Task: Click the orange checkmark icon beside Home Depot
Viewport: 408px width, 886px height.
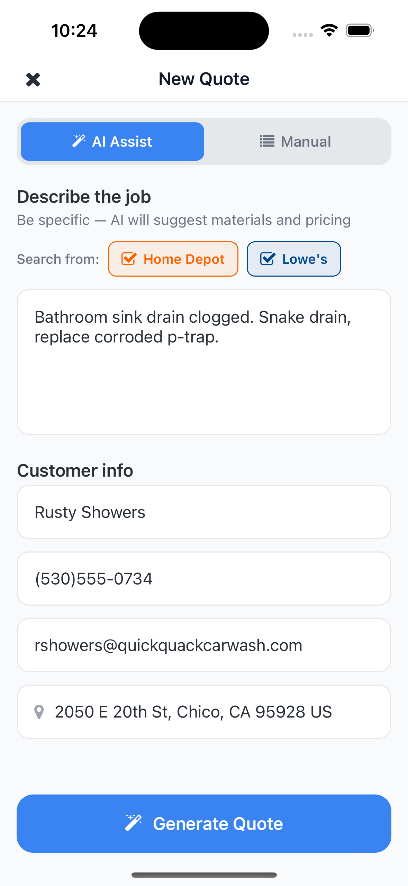Action: 128,259
